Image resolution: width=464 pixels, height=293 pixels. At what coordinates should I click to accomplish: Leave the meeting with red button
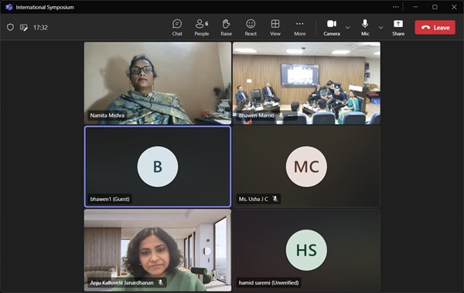tap(435, 28)
